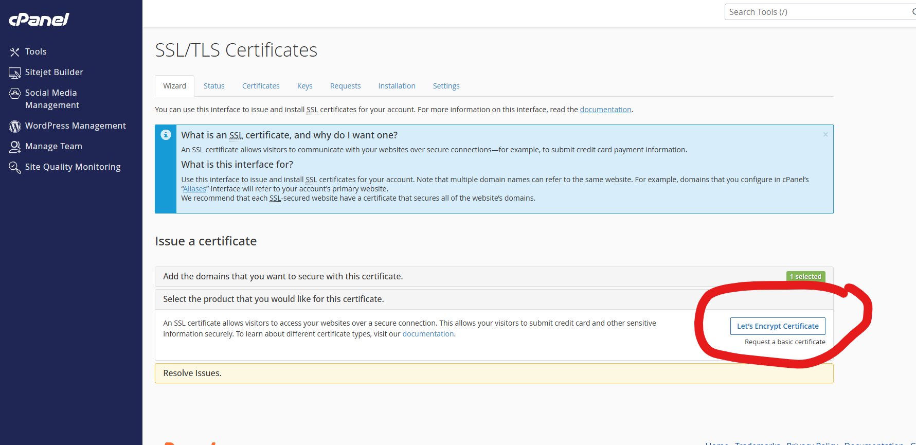Open Tools from the sidebar
Screen dimensions: 916x445
pos(36,51)
